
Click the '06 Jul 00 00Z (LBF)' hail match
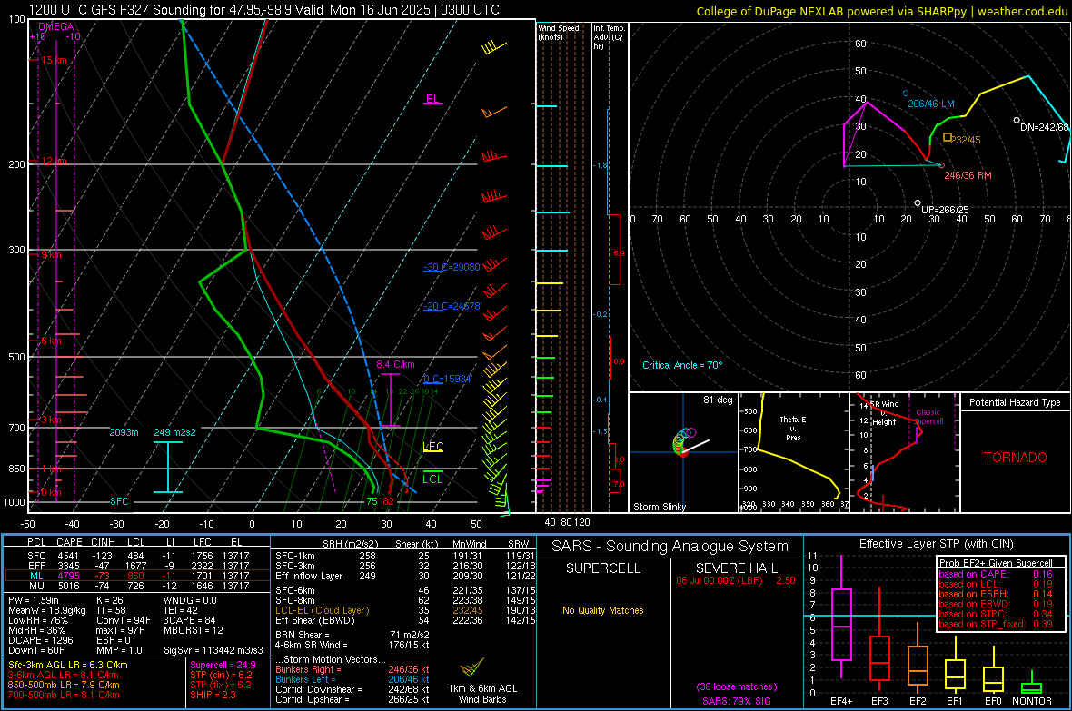coord(718,579)
